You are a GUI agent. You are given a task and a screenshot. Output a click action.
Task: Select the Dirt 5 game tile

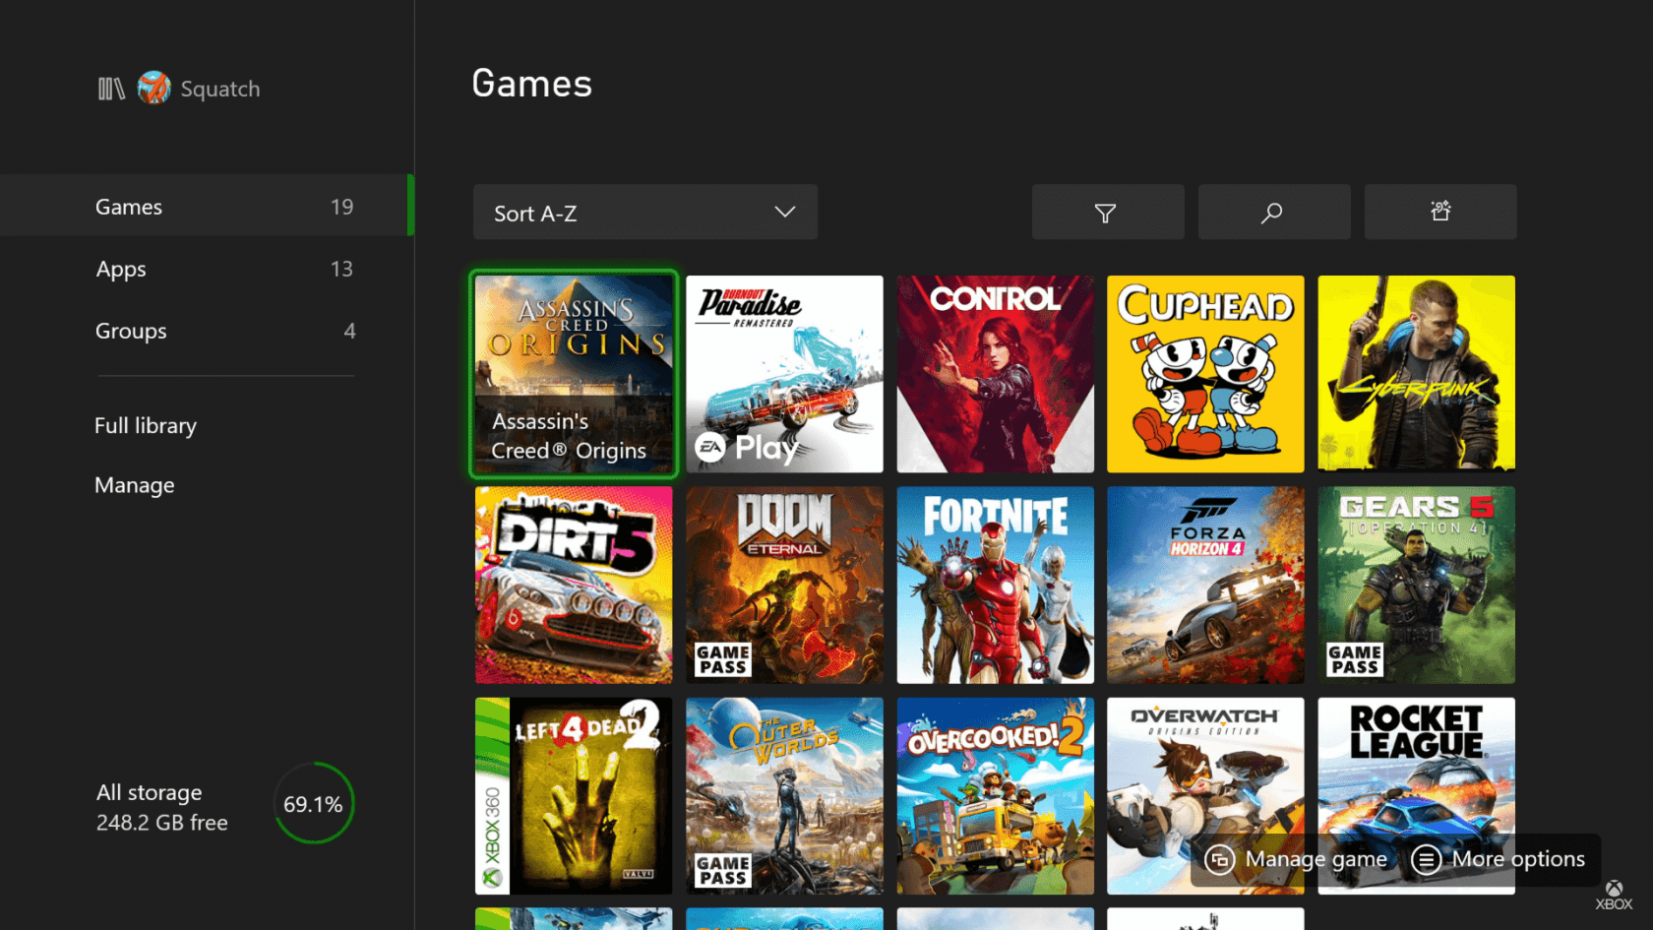[574, 585]
